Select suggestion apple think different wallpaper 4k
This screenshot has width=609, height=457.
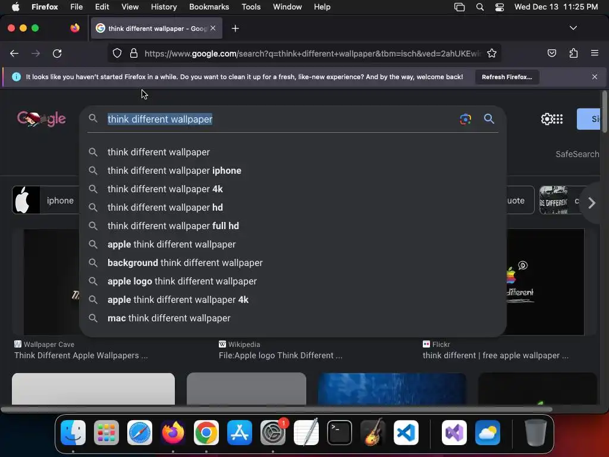293,300
